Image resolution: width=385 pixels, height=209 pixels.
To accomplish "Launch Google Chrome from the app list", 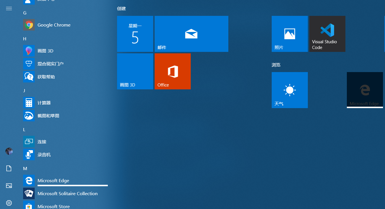I will click(x=66, y=25).
